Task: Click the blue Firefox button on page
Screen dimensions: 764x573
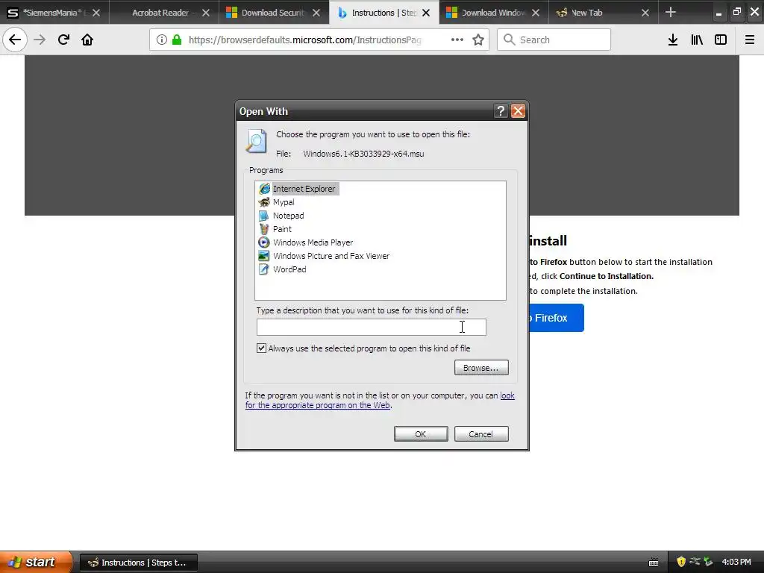Action: (x=556, y=318)
